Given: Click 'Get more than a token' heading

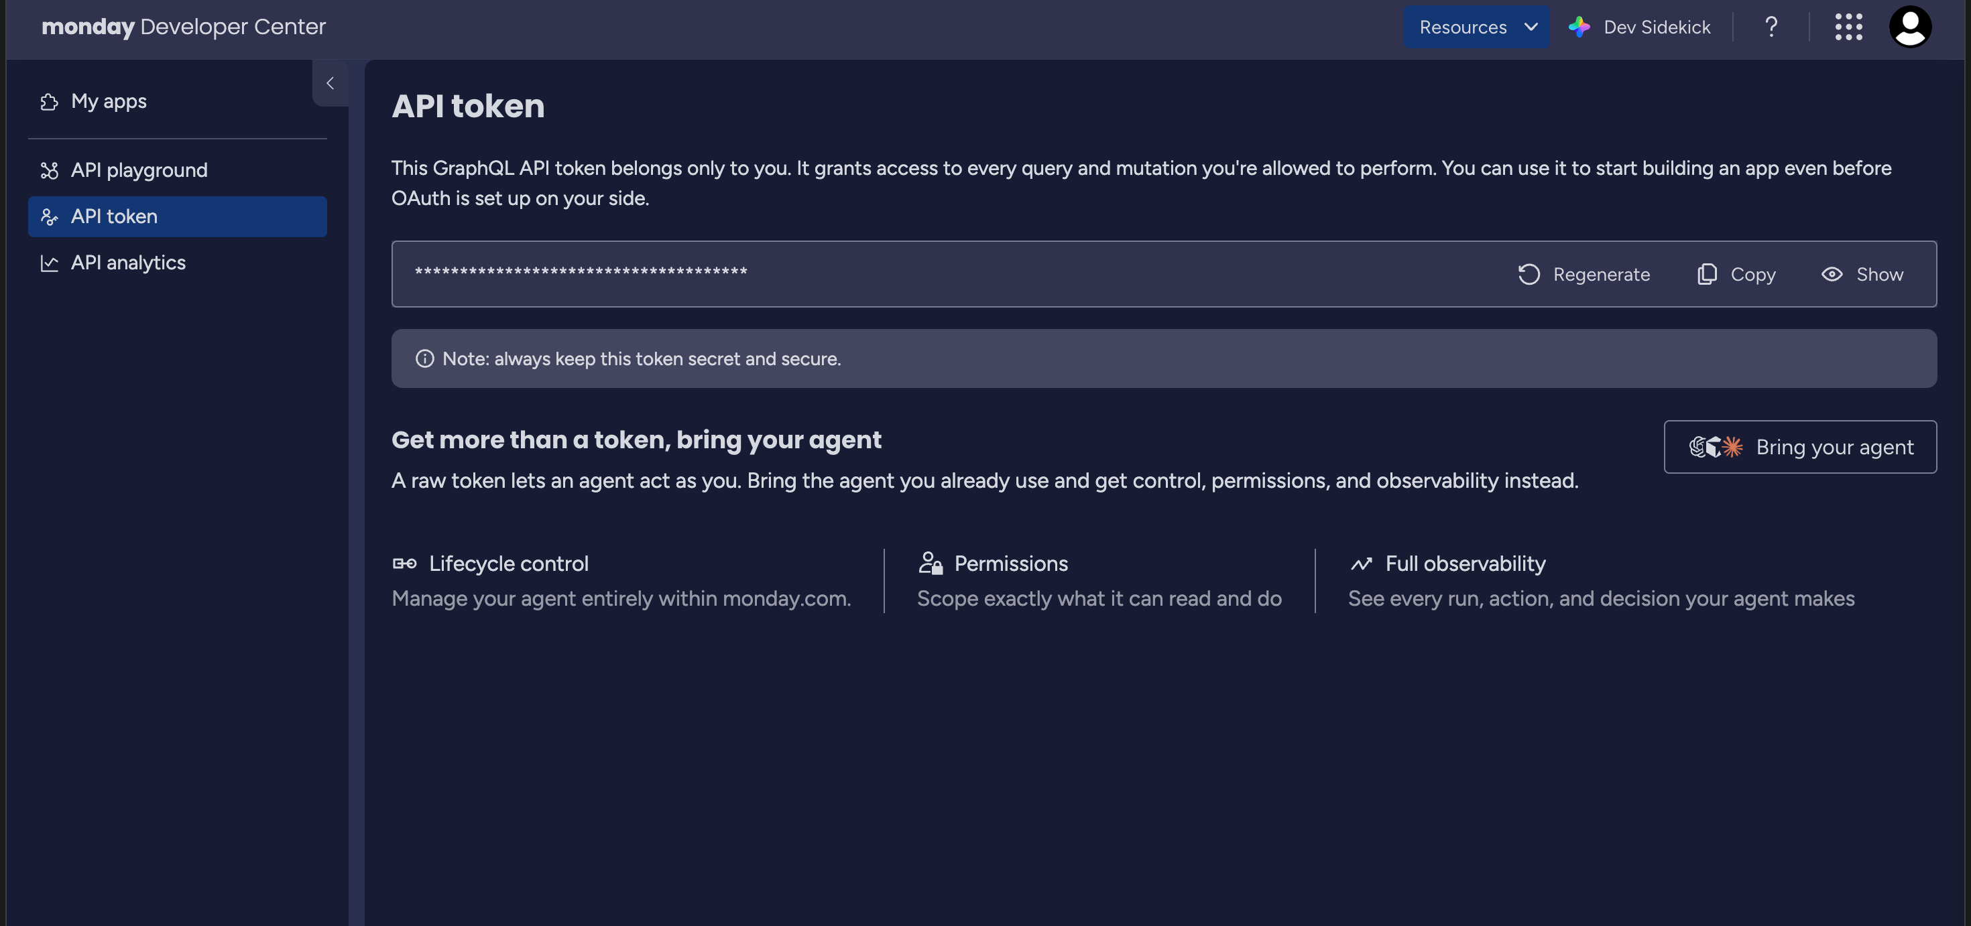Looking at the screenshot, I should point(637,440).
